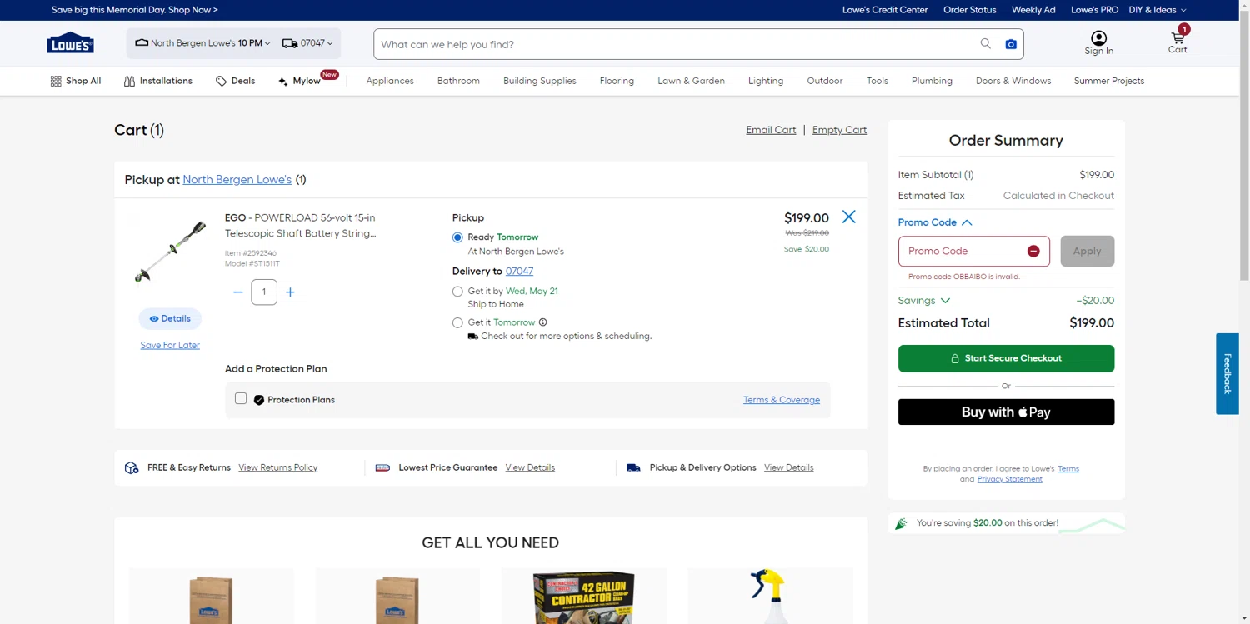
Task: Open North Bergen Lowe's store dropdown
Action: pyautogui.click(x=202, y=43)
